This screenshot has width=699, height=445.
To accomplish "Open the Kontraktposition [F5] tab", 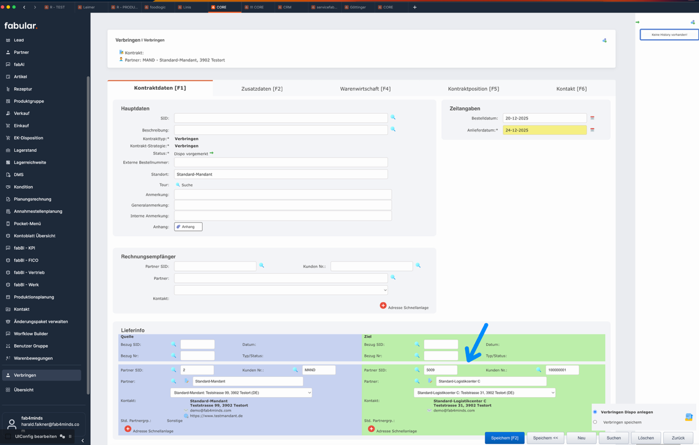I will click(x=473, y=89).
